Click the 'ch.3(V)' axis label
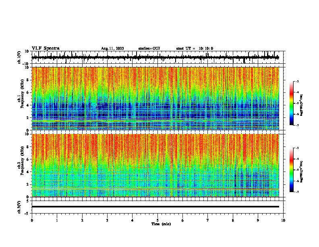319x247 pixels. pos(19,207)
